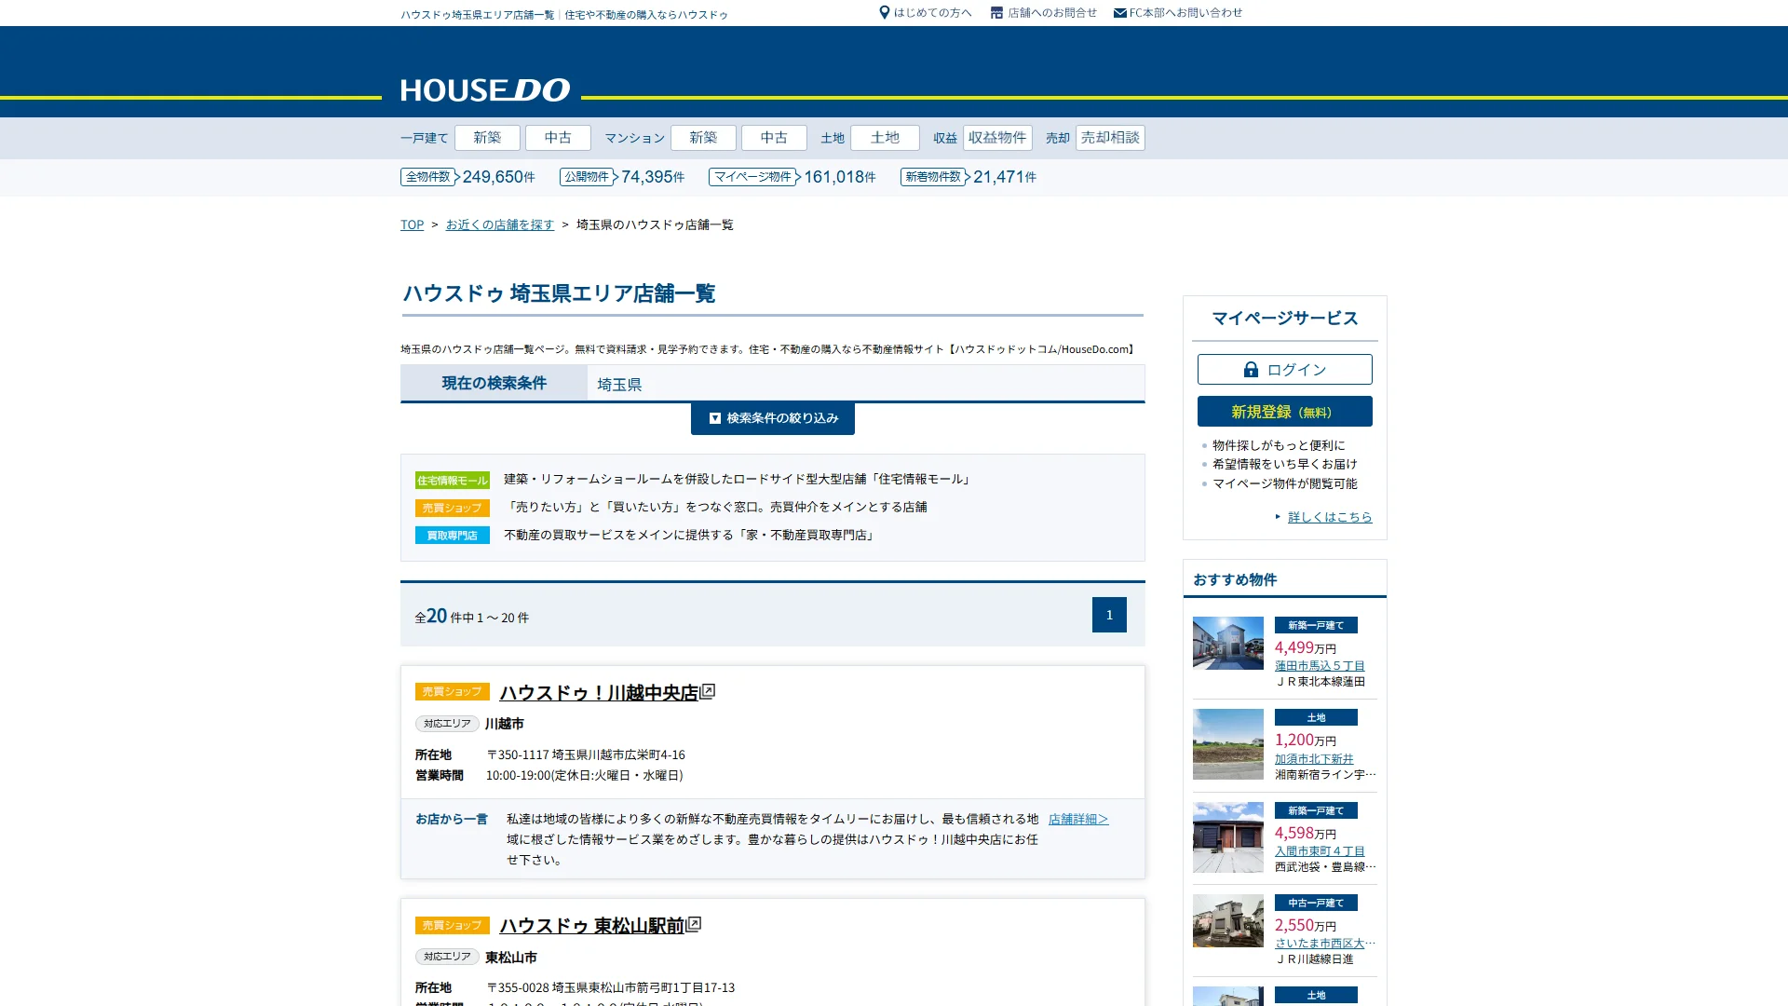Open 加須市北下新井 property link

(1314, 759)
